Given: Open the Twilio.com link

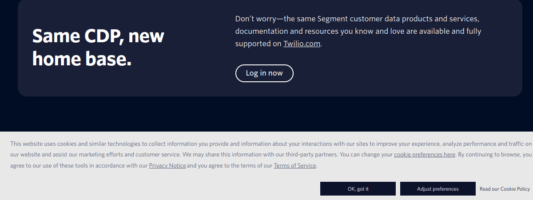Looking at the screenshot, I should click(302, 44).
